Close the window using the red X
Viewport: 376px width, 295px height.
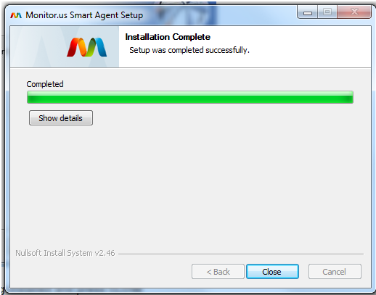[x=354, y=12]
